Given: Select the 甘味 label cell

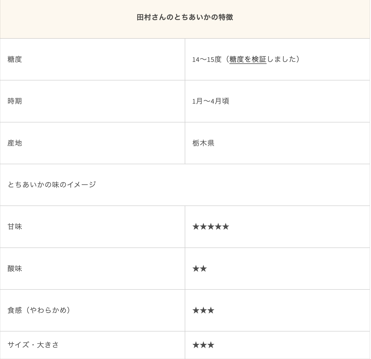Looking at the screenshot, I should click(x=15, y=227).
